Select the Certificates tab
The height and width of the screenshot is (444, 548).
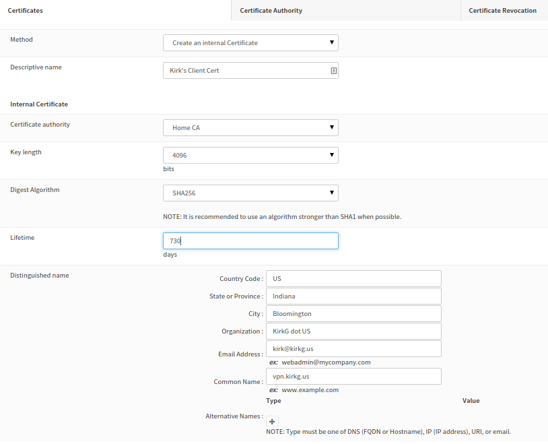[26, 11]
